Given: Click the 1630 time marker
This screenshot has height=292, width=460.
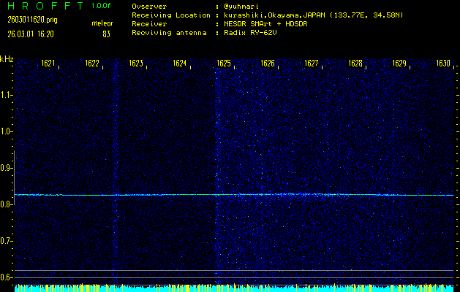Looking at the screenshot, I should tap(443, 63).
